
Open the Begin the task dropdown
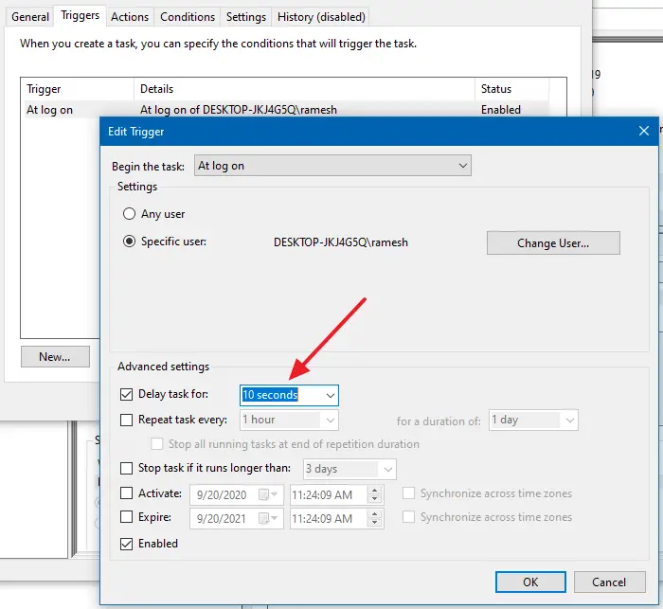pos(332,166)
